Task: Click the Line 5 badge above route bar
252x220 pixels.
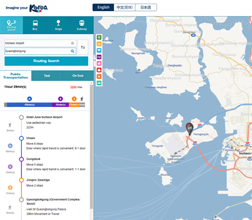Action: click(60, 99)
